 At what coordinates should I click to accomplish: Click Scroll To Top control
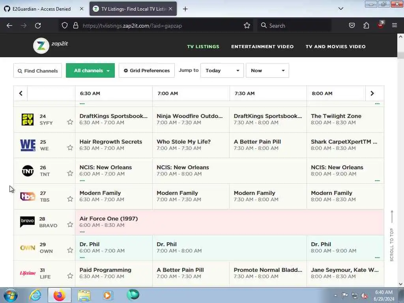pyautogui.click(x=392, y=236)
